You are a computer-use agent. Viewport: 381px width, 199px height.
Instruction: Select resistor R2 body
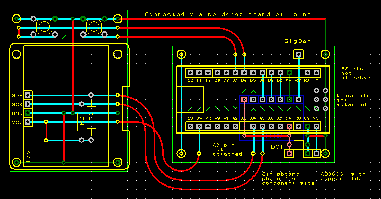[x=82, y=122]
